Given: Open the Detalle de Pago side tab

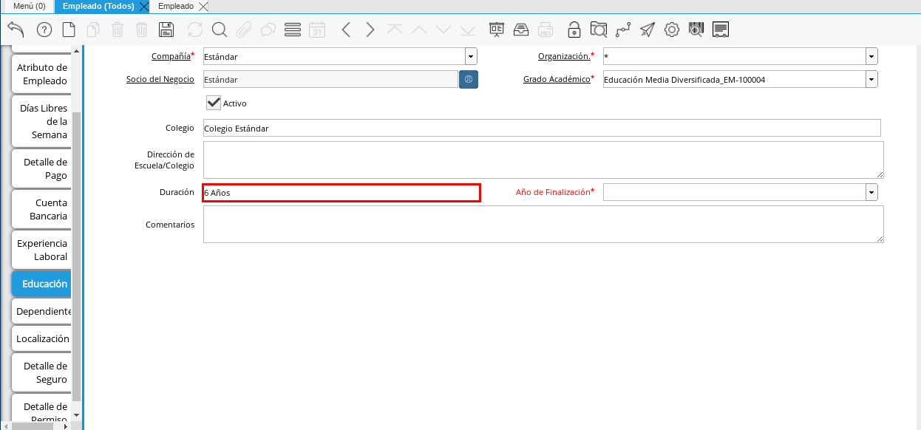Looking at the screenshot, I should click(x=42, y=168).
